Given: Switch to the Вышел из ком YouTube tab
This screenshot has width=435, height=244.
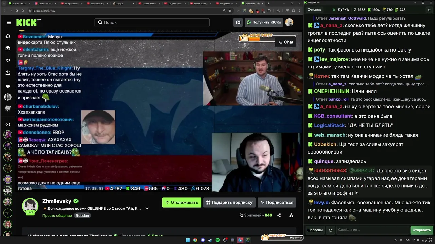Looking at the screenshot, I should coord(149,3).
